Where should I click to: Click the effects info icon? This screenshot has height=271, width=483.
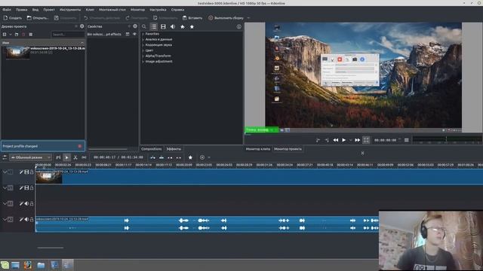point(238,27)
